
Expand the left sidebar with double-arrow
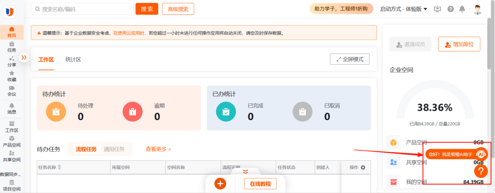(24, 57)
